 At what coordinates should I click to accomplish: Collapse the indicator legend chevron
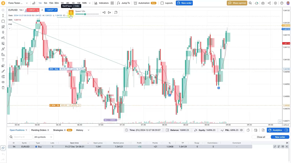[x=10, y=28]
